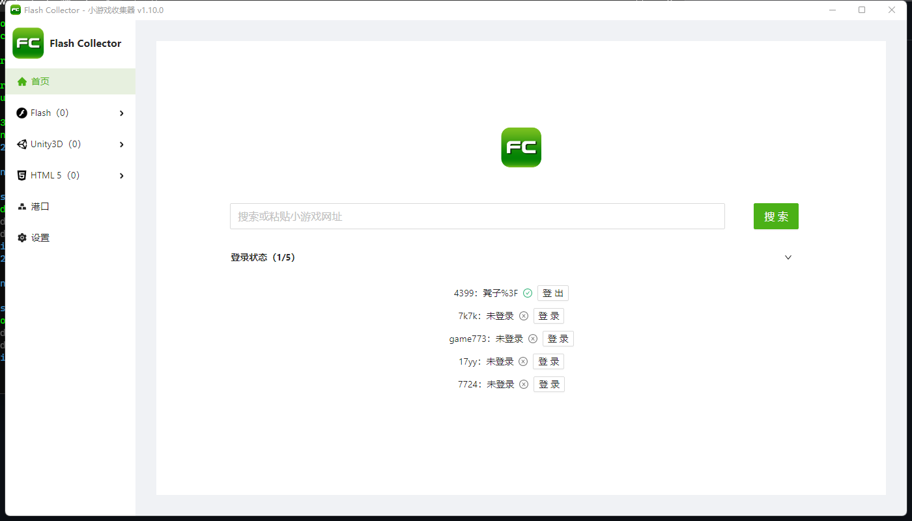The width and height of the screenshot is (912, 521).
Task: Click the green check icon beside 4399 account
Action: (528, 293)
